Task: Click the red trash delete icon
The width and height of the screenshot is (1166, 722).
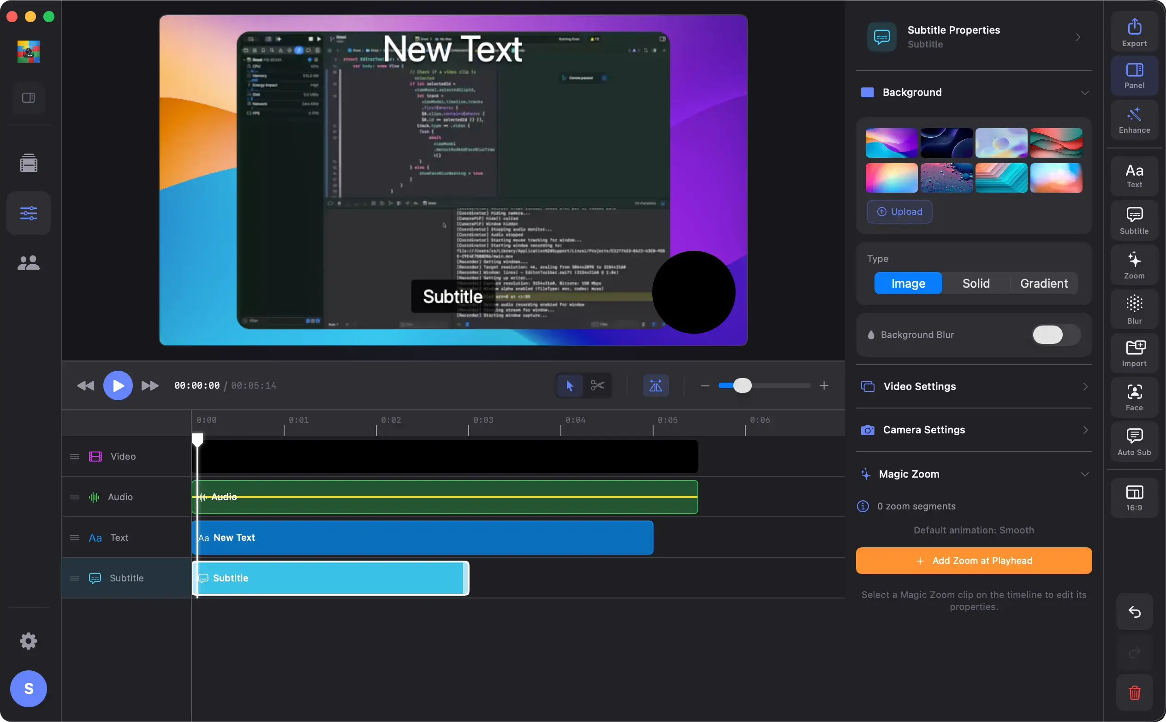Action: tap(1134, 692)
